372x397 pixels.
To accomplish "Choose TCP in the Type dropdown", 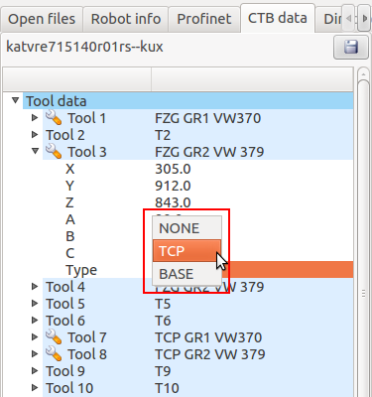I will click(x=186, y=251).
